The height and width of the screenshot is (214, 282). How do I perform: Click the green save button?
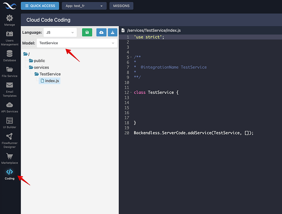click(x=87, y=33)
